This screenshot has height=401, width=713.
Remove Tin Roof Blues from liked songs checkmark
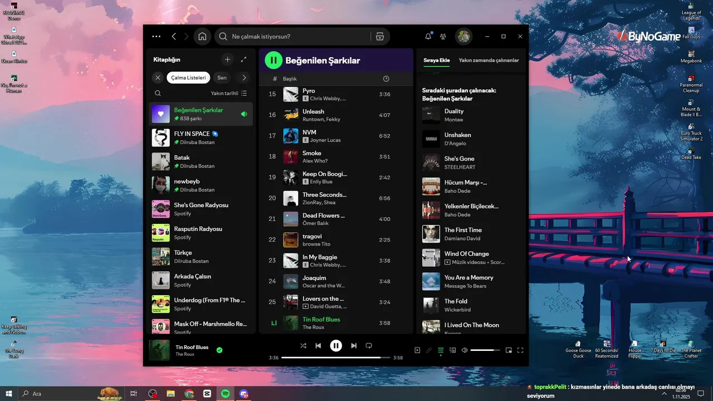click(x=219, y=350)
